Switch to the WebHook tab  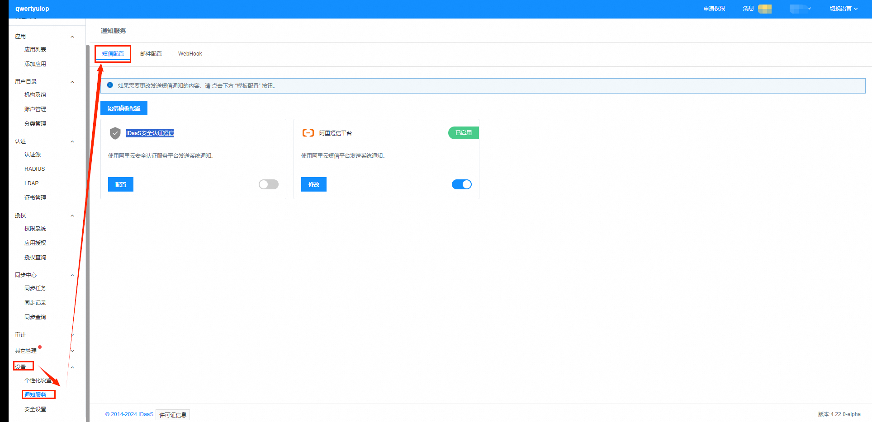pos(190,54)
